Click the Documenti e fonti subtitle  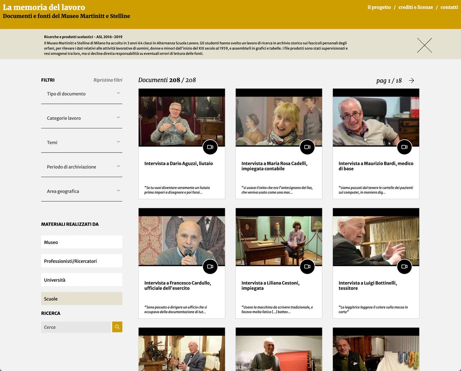point(66,16)
